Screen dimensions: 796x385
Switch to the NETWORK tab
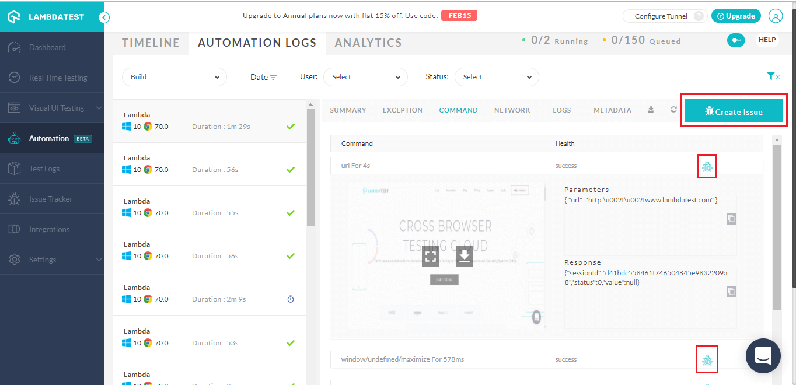512,110
